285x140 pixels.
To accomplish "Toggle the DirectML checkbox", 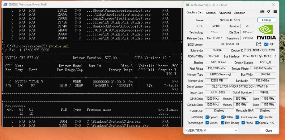I will (261, 117).
